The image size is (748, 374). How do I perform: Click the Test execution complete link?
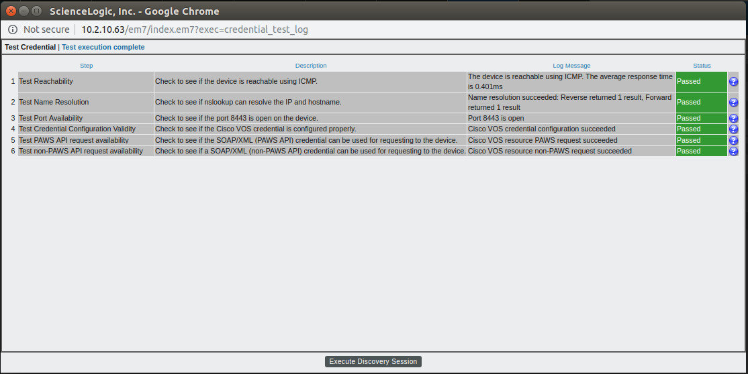coord(103,47)
